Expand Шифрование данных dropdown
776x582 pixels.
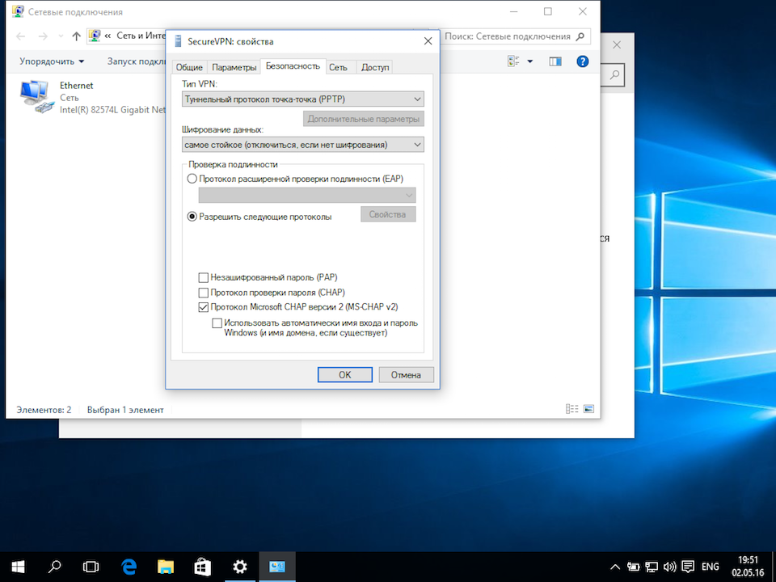(303, 145)
